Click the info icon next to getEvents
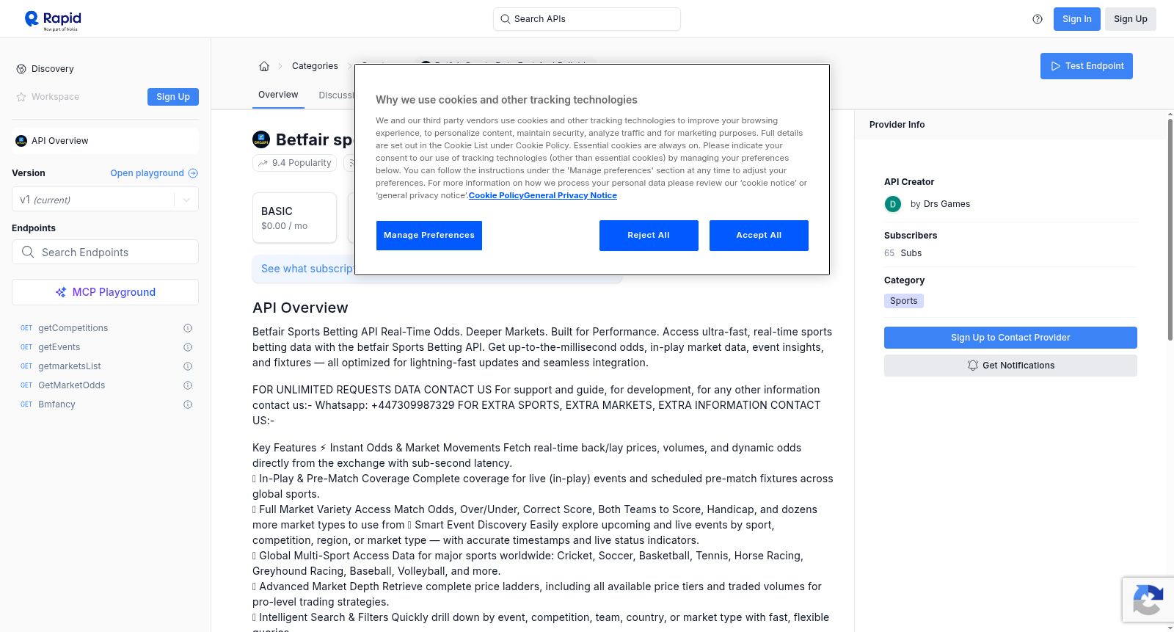Viewport: 1174px width, 632px height. click(188, 347)
